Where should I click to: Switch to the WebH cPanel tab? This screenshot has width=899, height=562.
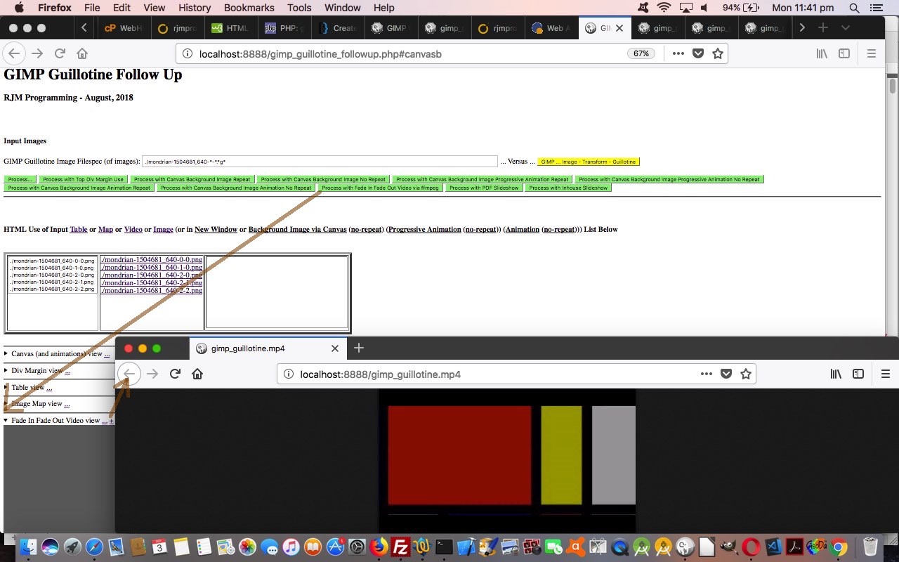click(124, 28)
